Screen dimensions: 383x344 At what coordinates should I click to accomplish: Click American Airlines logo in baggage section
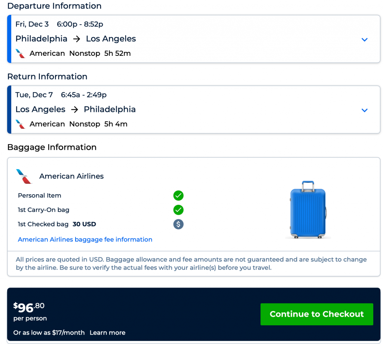24,176
